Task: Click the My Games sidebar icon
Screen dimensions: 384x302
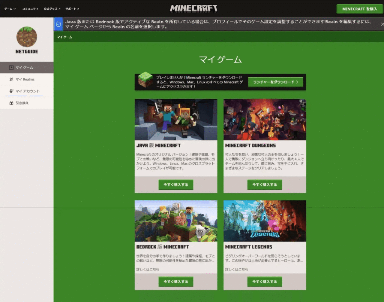Action: 11,68
